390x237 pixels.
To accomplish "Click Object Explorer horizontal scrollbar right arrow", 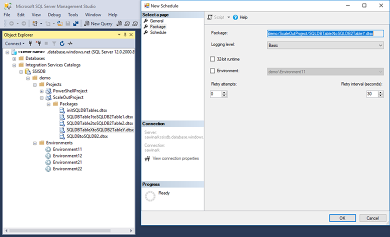I will pyautogui.click(x=131, y=230).
